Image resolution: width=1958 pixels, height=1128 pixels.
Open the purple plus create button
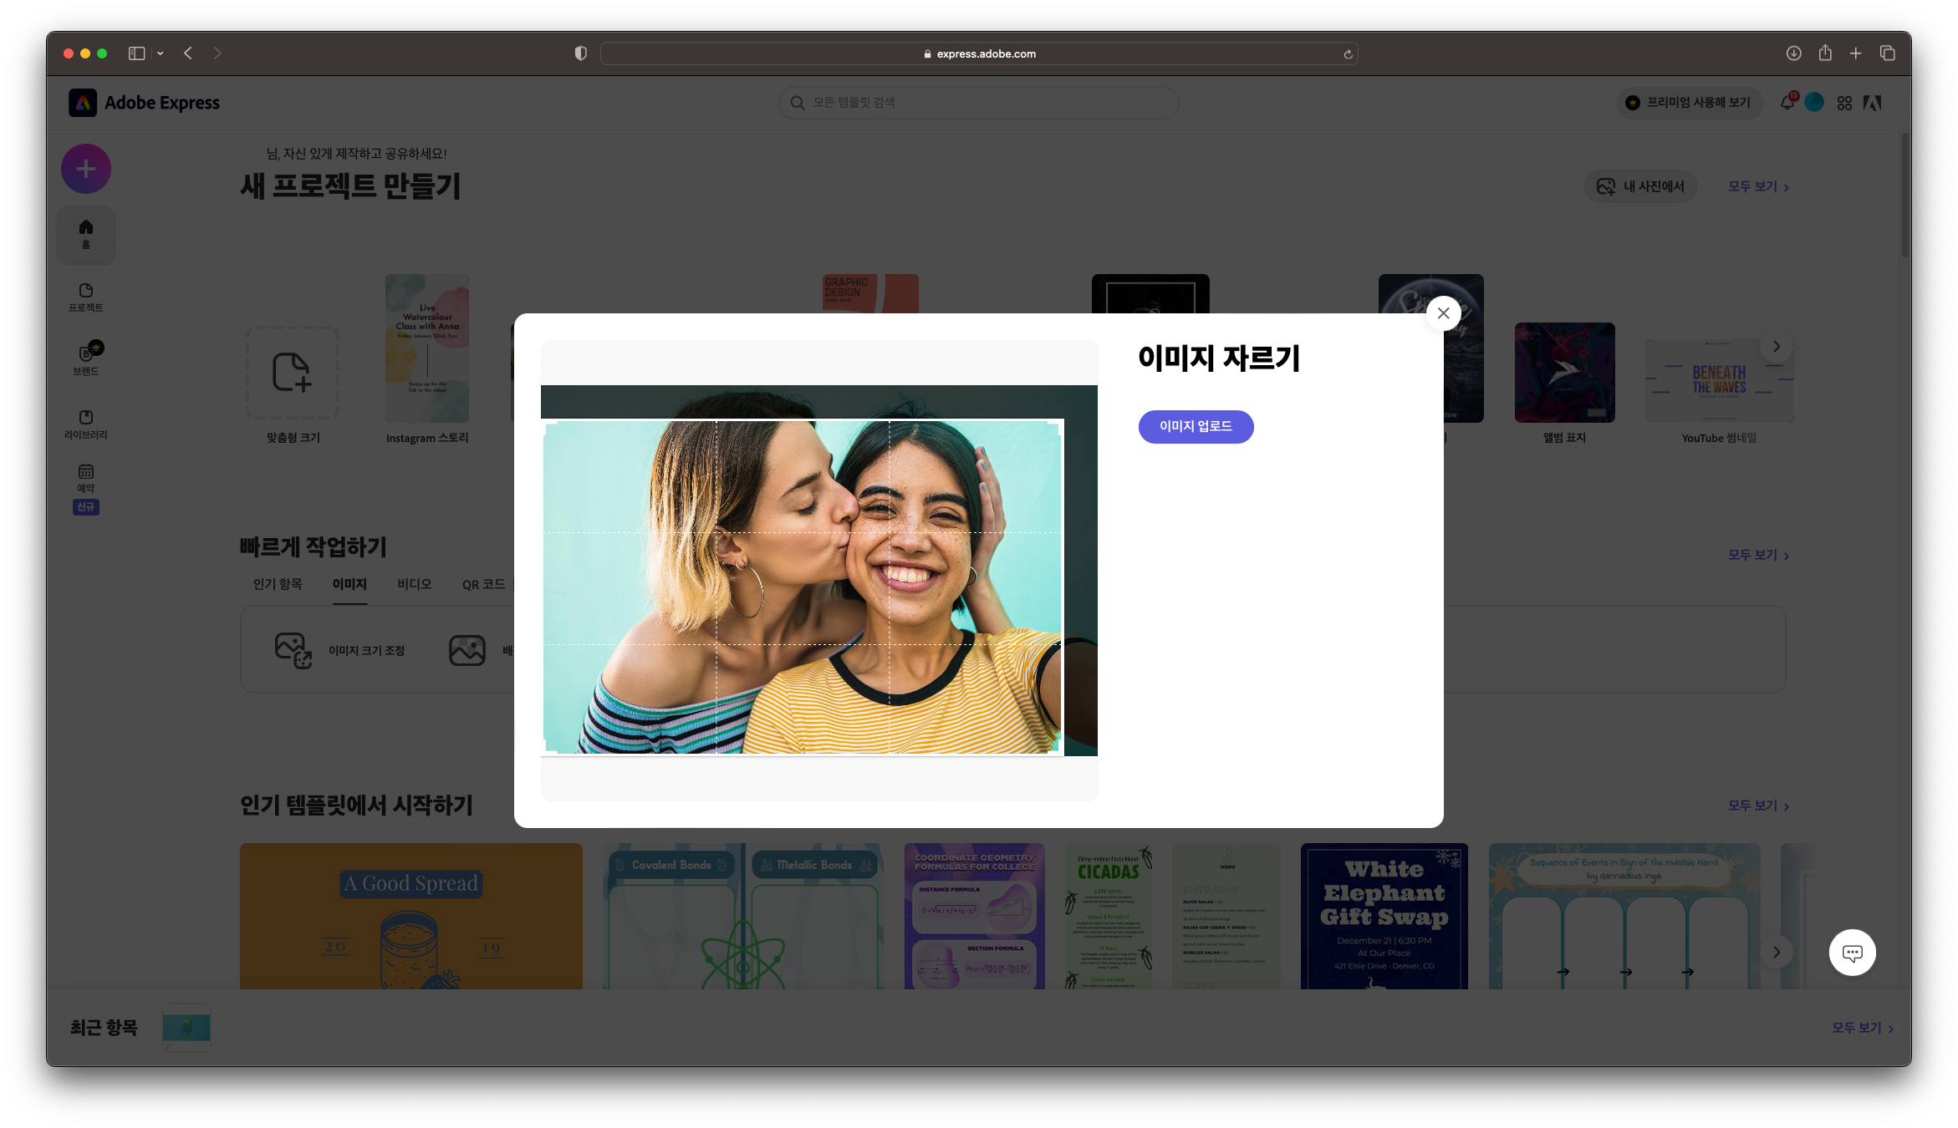(x=85, y=170)
